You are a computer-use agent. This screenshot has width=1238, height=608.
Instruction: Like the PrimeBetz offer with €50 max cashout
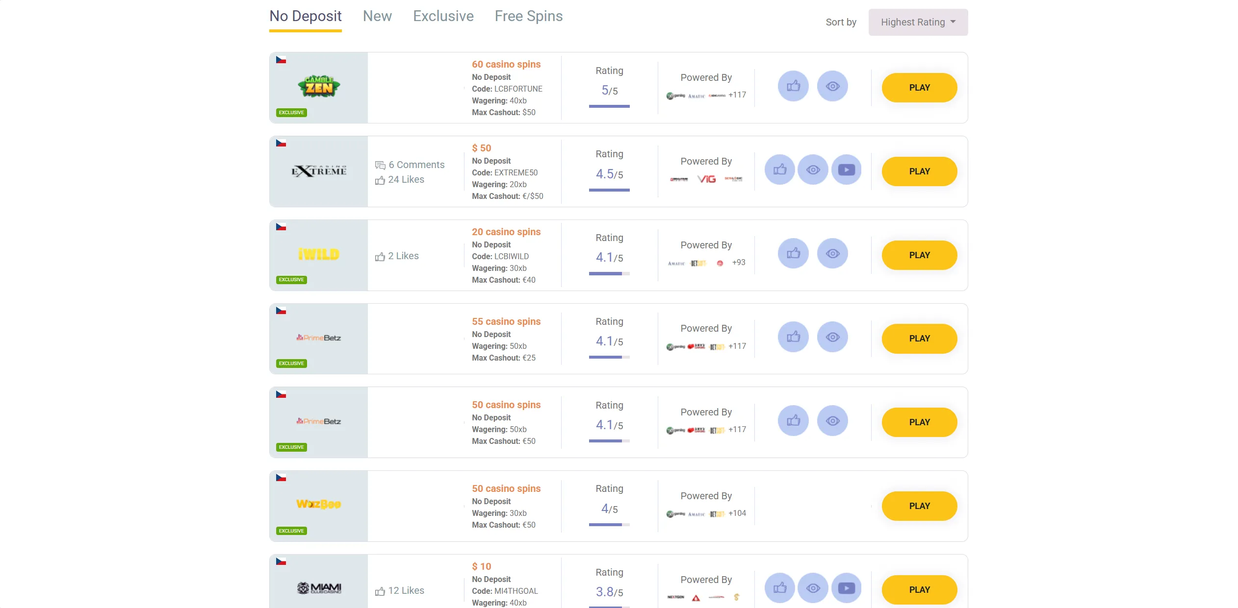tap(793, 421)
